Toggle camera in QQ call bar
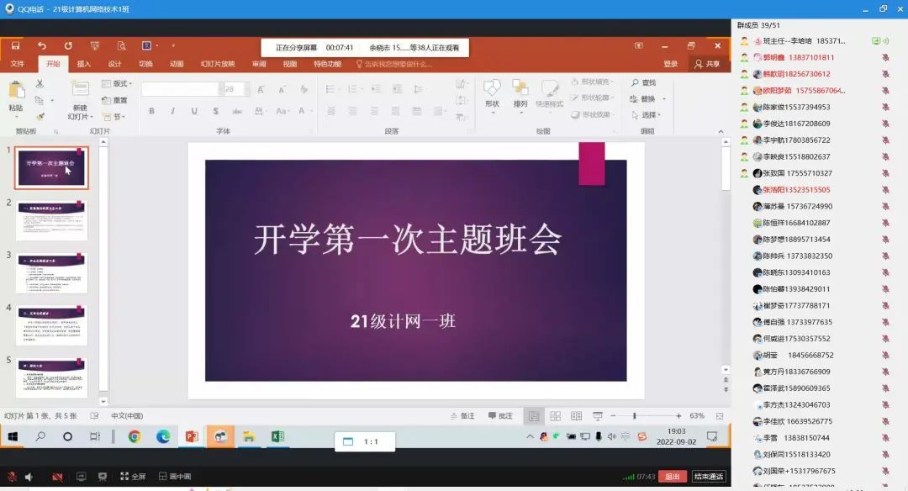The height and width of the screenshot is (491, 908). (x=57, y=477)
